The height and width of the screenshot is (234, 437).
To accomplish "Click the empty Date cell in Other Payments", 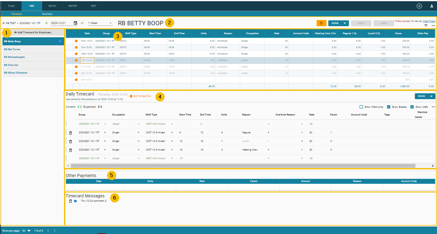I will (99, 187).
